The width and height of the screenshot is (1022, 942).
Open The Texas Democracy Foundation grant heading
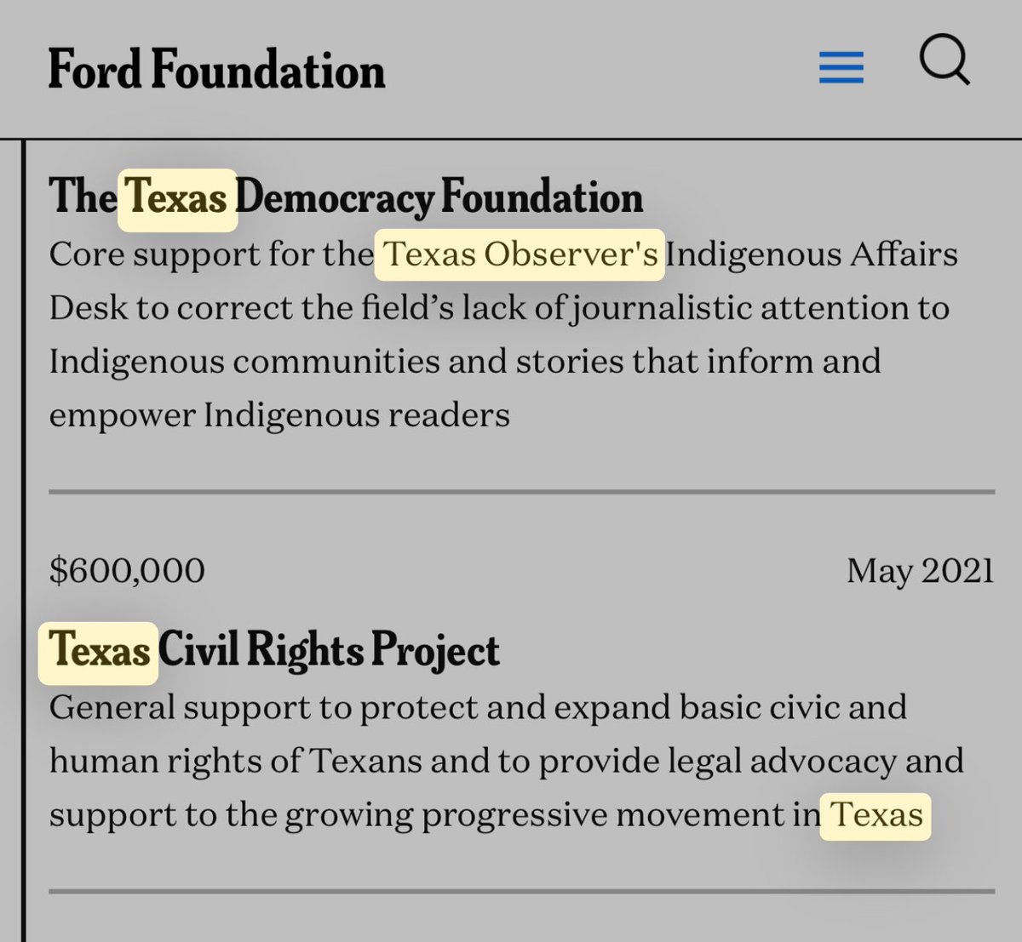(345, 197)
